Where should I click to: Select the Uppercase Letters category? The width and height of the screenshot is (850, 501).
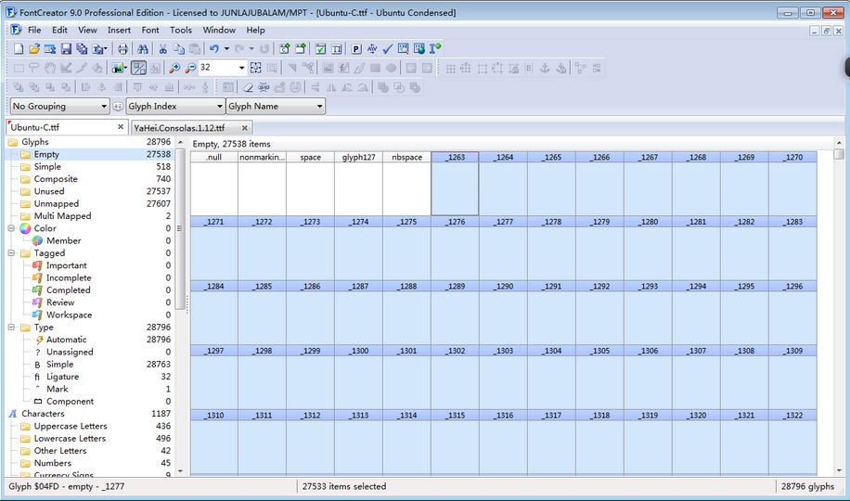point(71,426)
